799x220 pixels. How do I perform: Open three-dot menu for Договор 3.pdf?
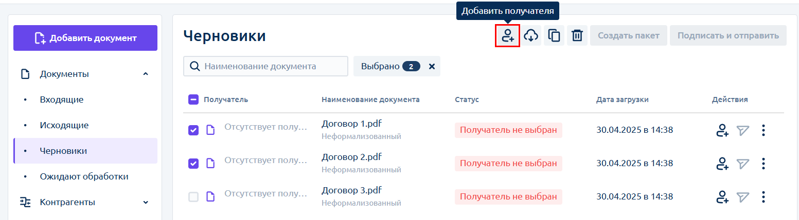(764, 197)
